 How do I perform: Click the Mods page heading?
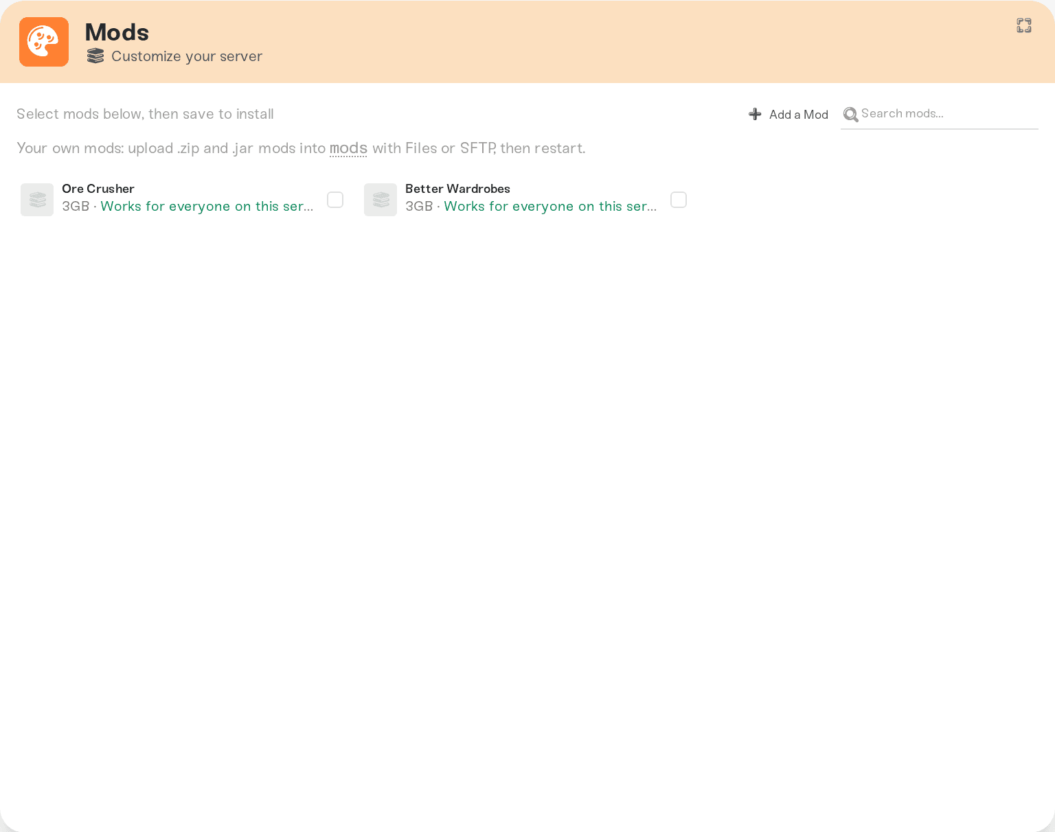click(117, 32)
